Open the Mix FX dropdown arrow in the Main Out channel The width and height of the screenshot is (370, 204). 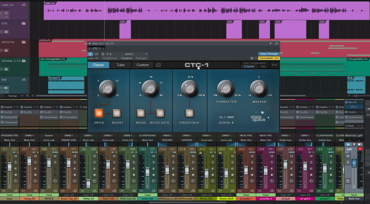(x=362, y=102)
